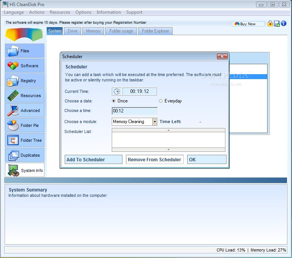This screenshot has height=258, width=292.
Task: Open the Advanced tools module
Action: click(x=24, y=110)
